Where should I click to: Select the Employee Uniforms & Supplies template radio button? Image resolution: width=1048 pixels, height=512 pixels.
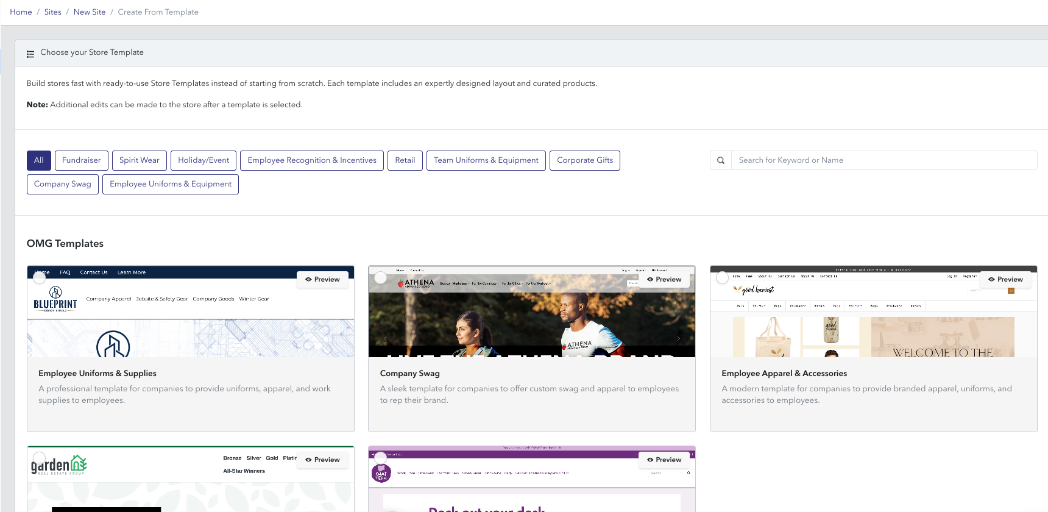pos(40,278)
